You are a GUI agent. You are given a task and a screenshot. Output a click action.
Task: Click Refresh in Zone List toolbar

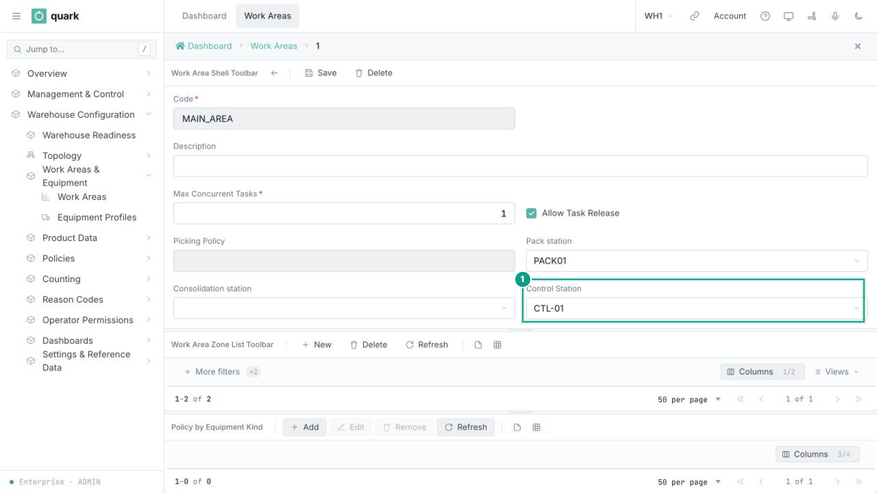pyautogui.click(x=427, y=345)
